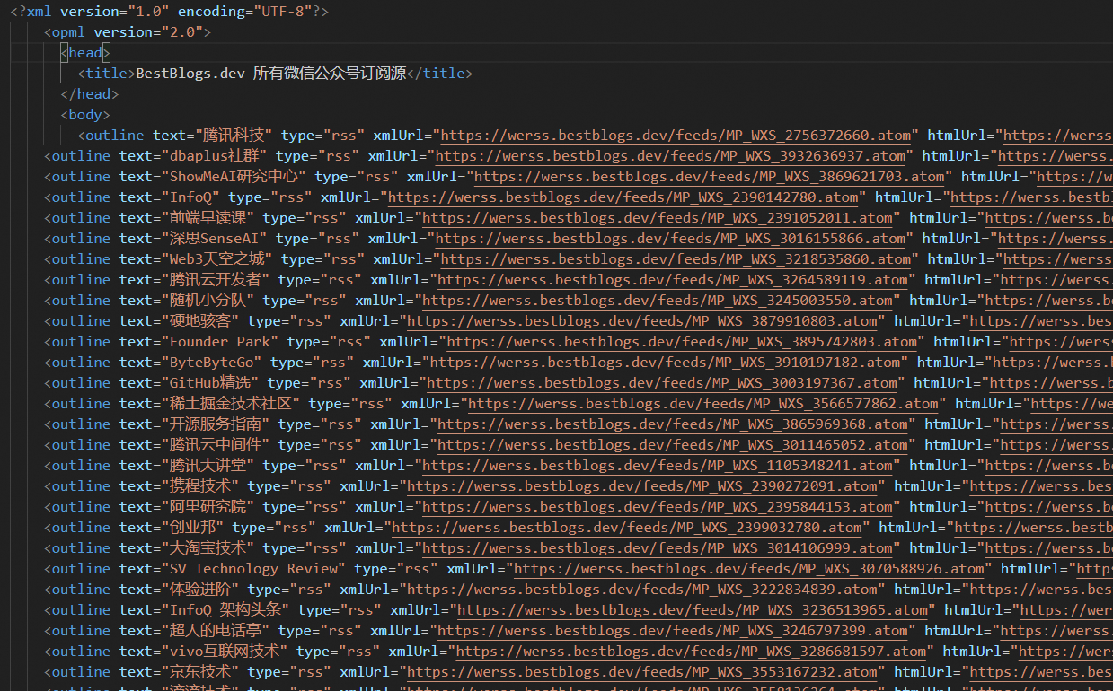Open the 腾讯云开发者 feed URL MP_WXS_3264589119

point(673,280)
